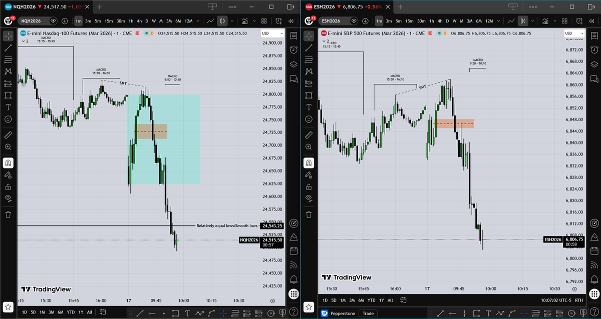Delete drawings with trash icon in ESH2026 window
601x319 pixels.
(309, 214)
